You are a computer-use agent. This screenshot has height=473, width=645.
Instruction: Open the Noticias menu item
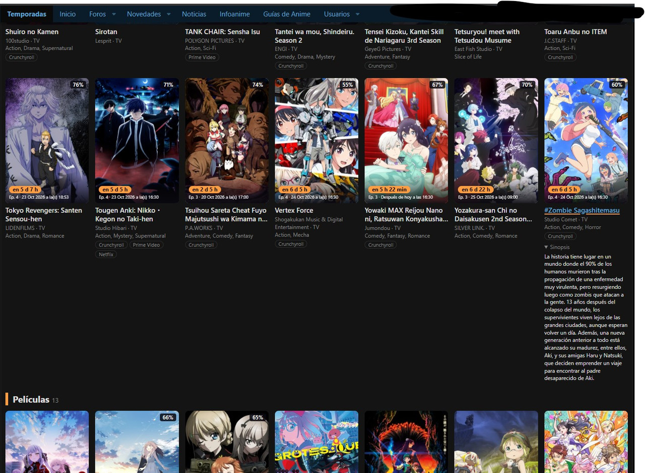194,14
